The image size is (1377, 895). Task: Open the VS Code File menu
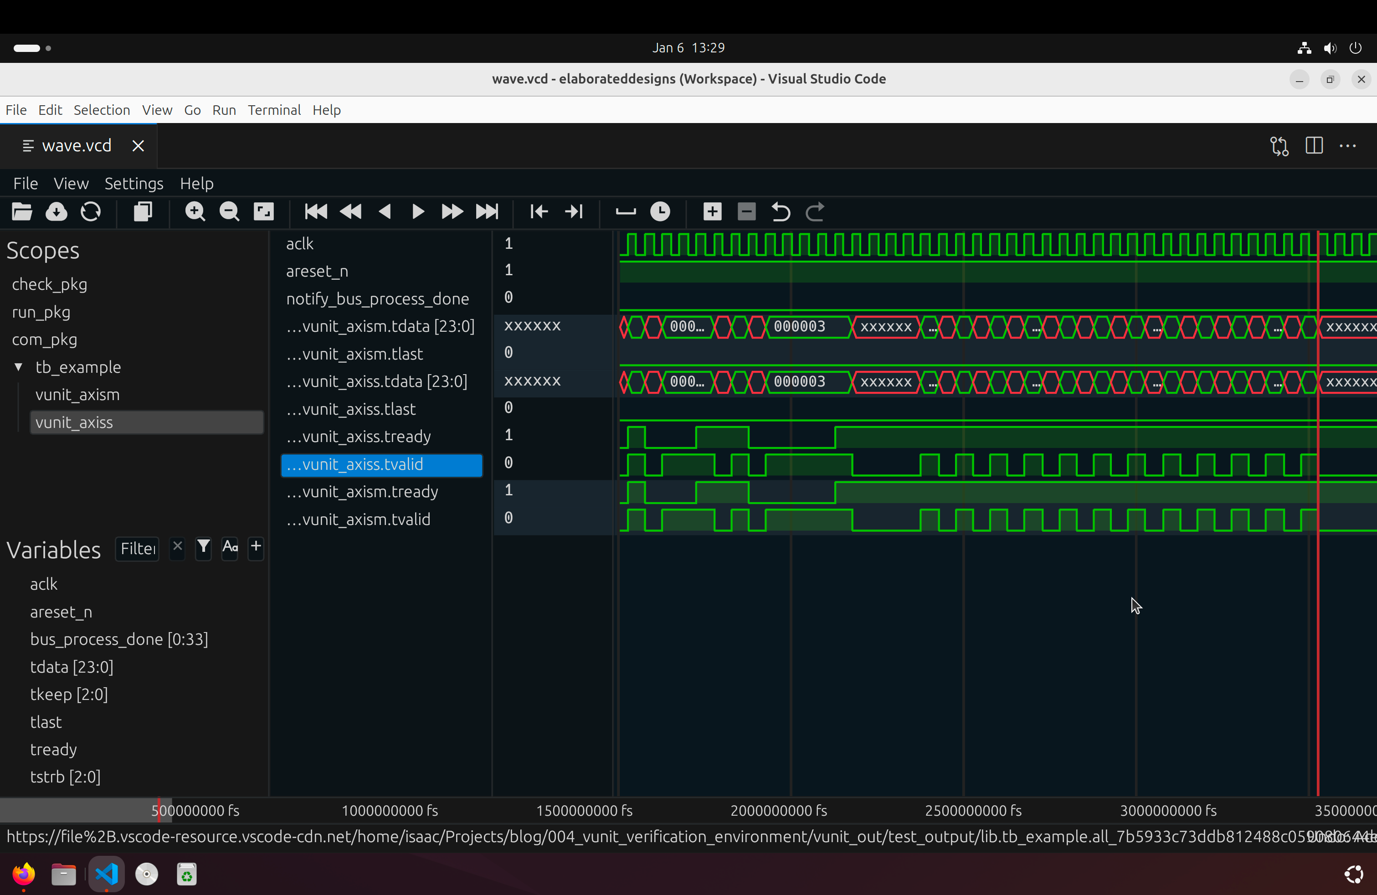coord(16,110)
